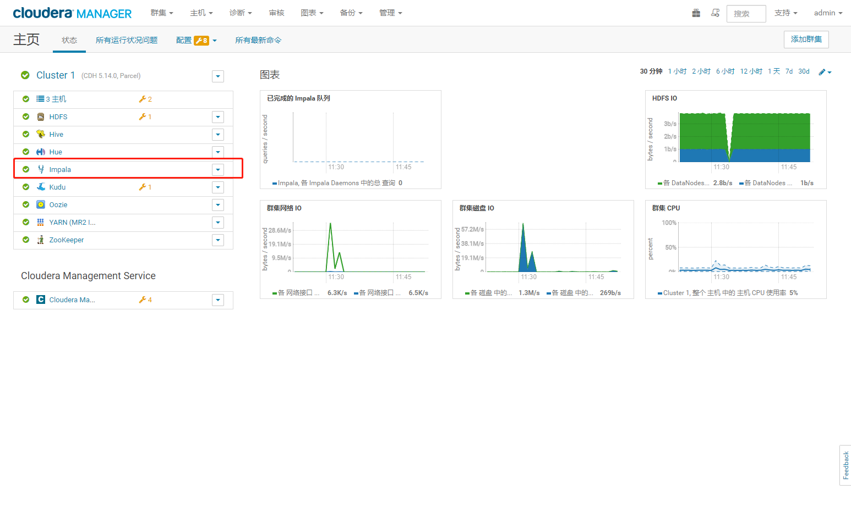This screenshot has width=851, height=527.
Task: Open the 配置 tab dropdown
Action: (x=197, y=40)
